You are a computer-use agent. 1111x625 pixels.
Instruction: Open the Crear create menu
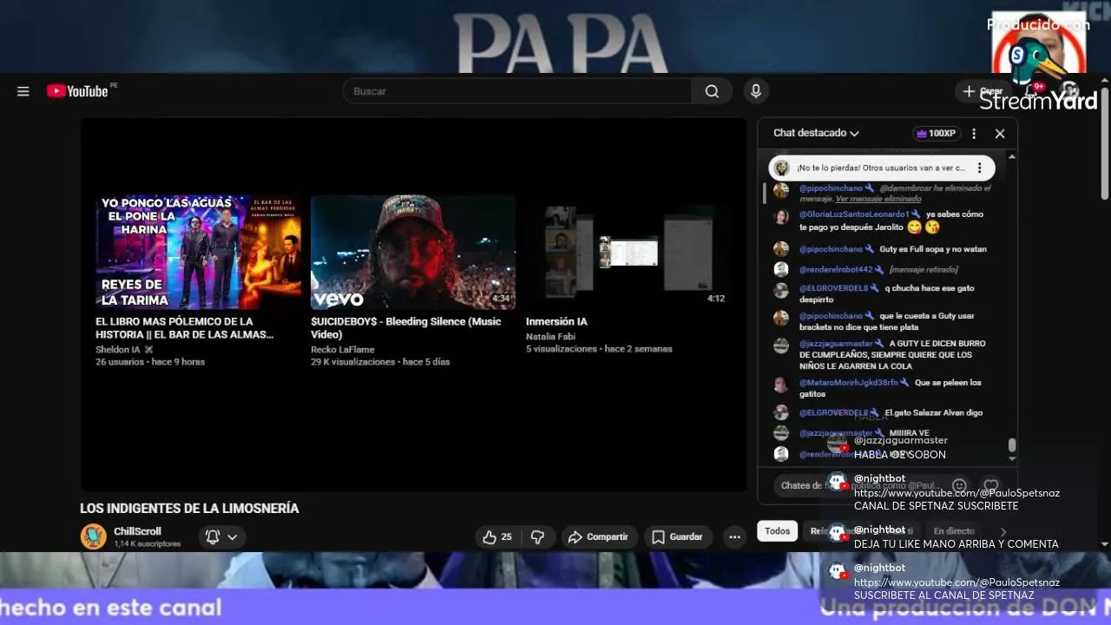coord(983,91)
